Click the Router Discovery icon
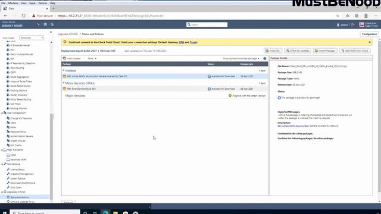The width and height of the screenshot is (381, 214). point(8,95)
